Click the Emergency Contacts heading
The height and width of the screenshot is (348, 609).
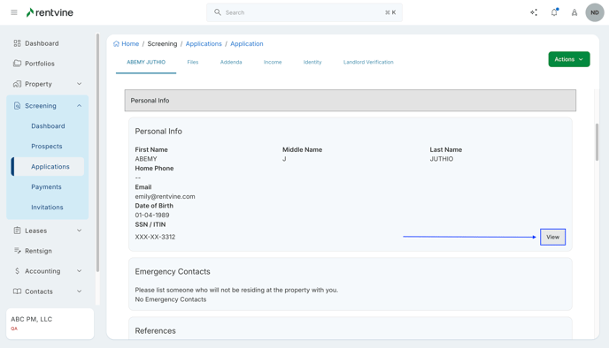pyautogui.click(x=173, y=272)
